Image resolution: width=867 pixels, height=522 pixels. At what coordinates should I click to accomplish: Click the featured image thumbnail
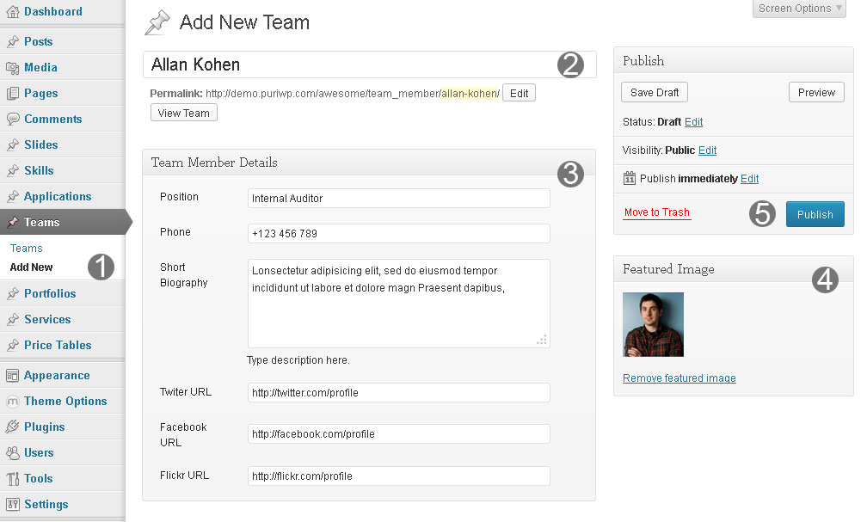(x=652, y=324)
